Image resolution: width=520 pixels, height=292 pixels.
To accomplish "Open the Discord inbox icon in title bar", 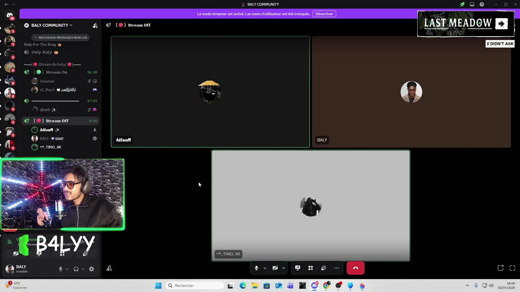I will (472, 4).
